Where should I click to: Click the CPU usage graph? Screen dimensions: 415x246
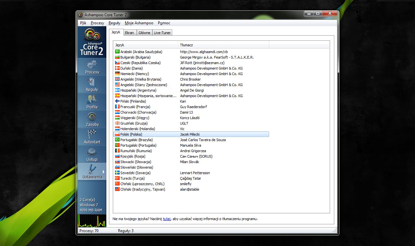click(92, 220)
